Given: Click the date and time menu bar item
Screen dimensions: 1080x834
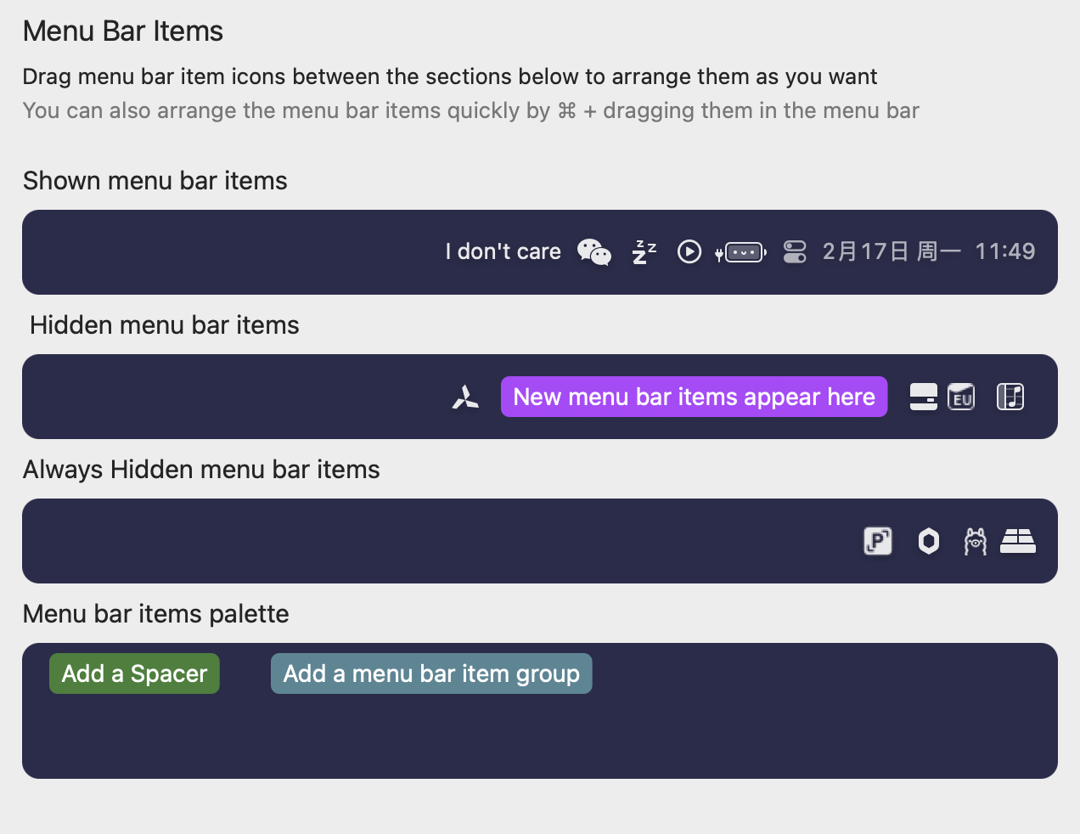Looking at the screenshot, I should (928, 252).
